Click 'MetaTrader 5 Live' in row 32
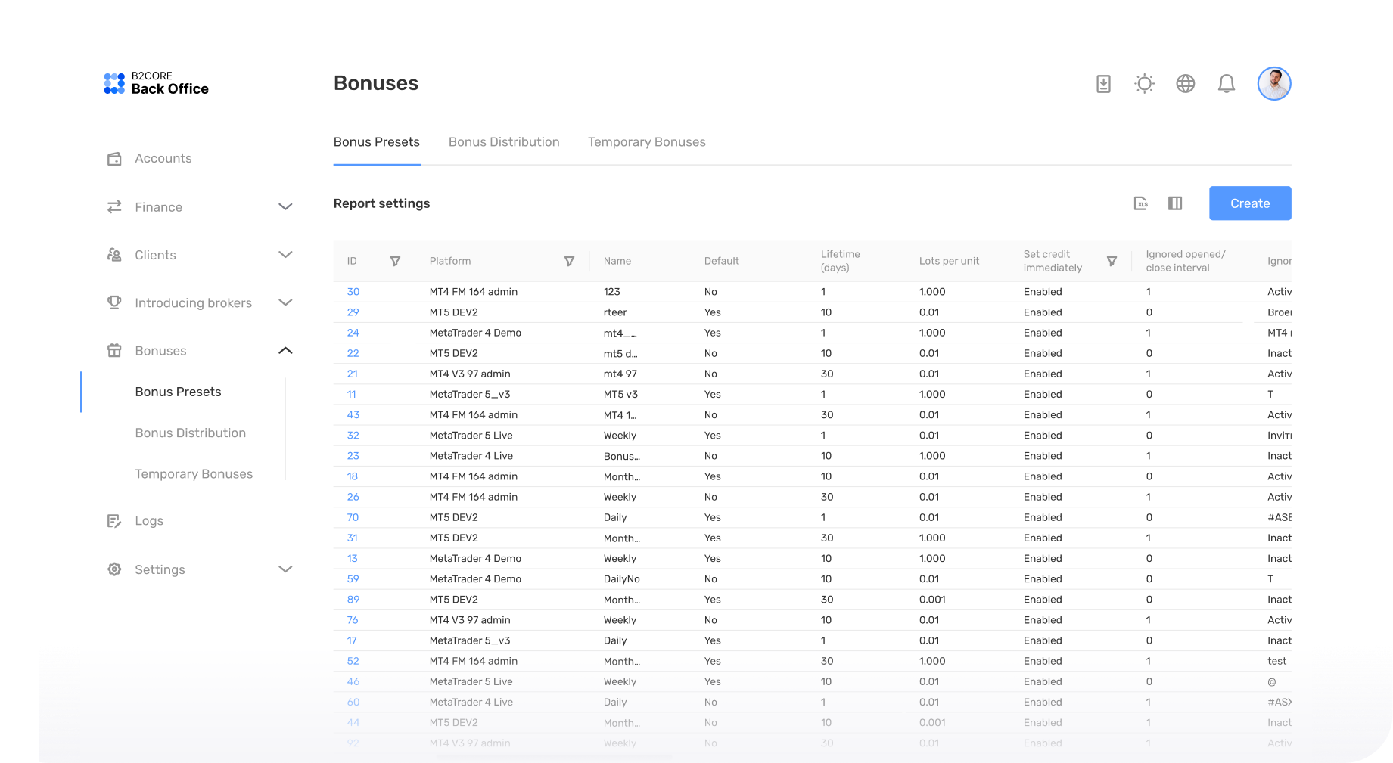Image resolution: width=1393 pixels, height=763 pixels. pyautogui.click(x=471, y=436)
